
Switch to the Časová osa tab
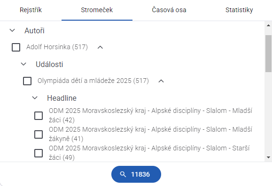point(169,10)
